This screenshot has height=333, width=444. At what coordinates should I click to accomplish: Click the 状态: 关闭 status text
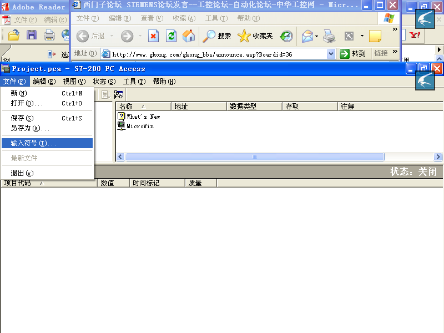coord(413,171)
